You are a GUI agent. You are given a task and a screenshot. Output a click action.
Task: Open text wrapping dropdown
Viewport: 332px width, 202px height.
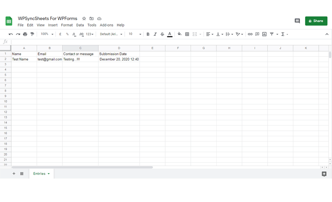229,34
